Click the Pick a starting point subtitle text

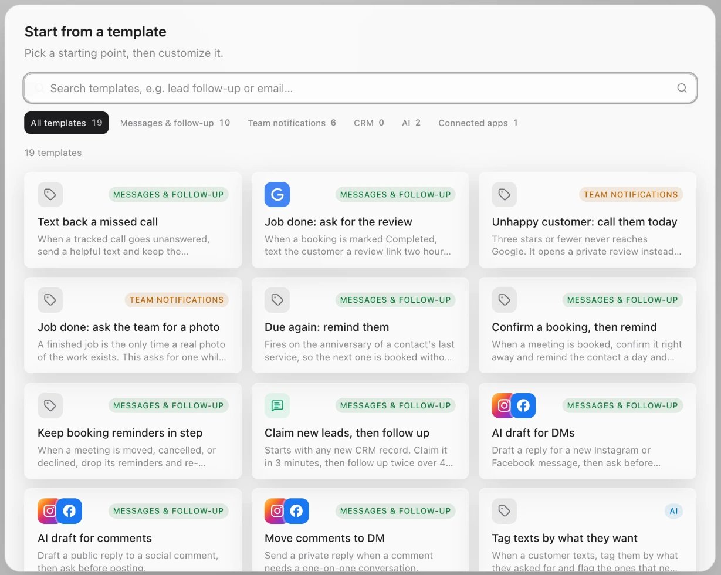(124, 53)
